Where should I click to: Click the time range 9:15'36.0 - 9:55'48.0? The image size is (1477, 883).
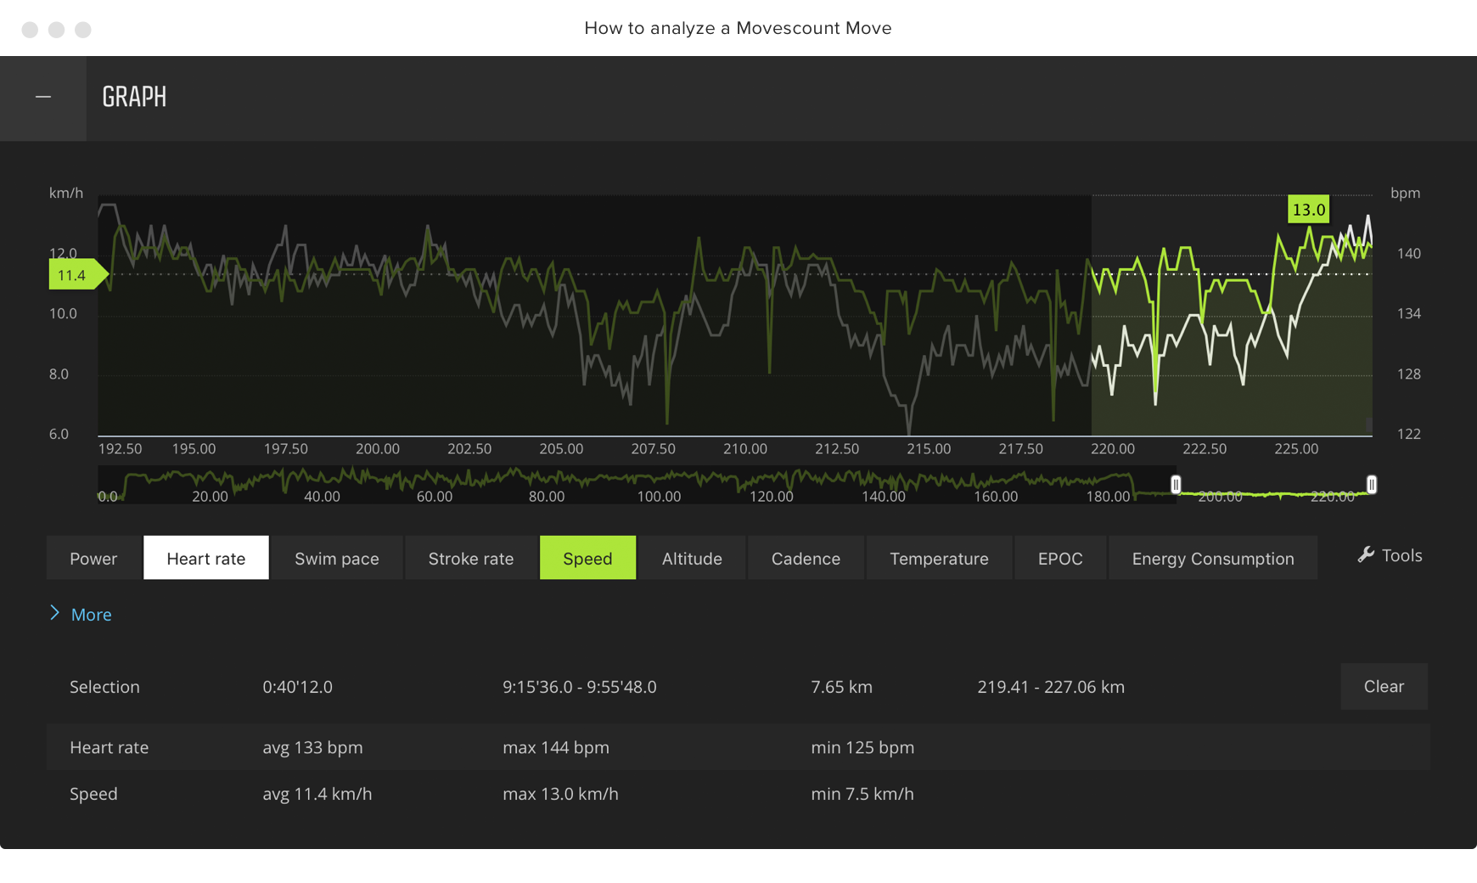pos(580,687)
